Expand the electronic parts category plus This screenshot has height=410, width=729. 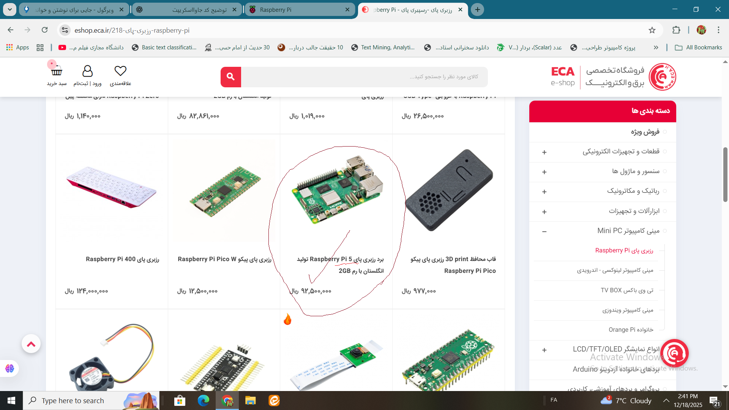[544, 152]
